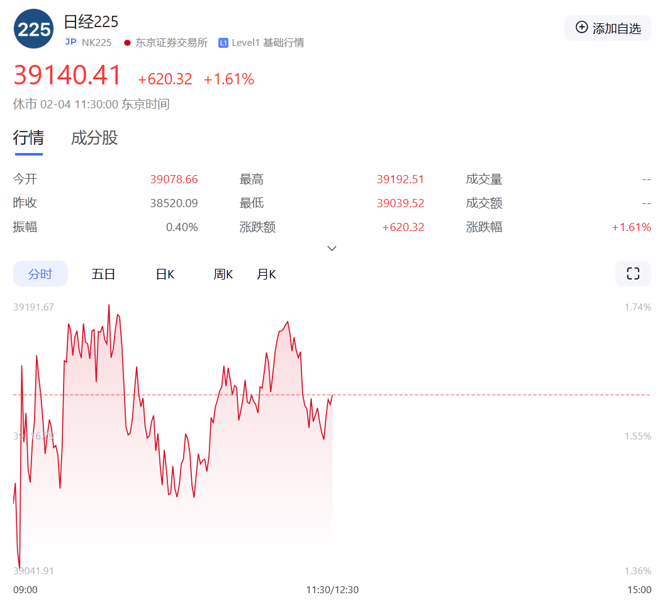This screenshot has height=607, width=667.
Task: Toggle the 分时 intraday chart view
Action: [40, 273]
